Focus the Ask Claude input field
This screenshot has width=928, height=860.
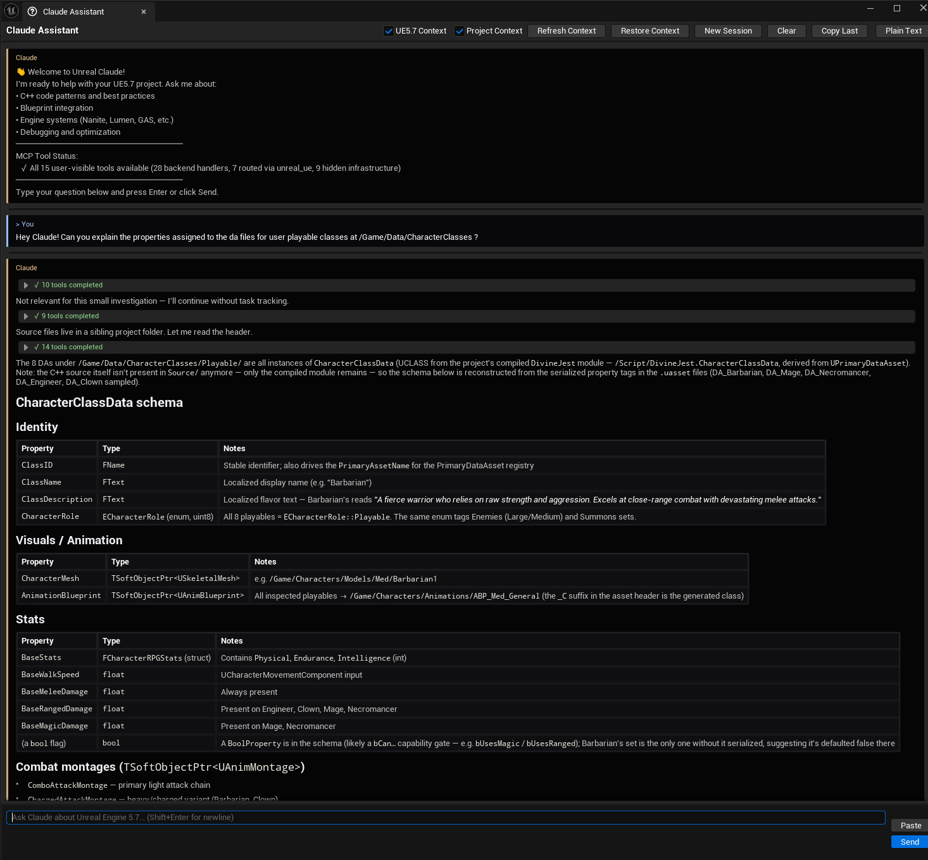coord(446,818)
